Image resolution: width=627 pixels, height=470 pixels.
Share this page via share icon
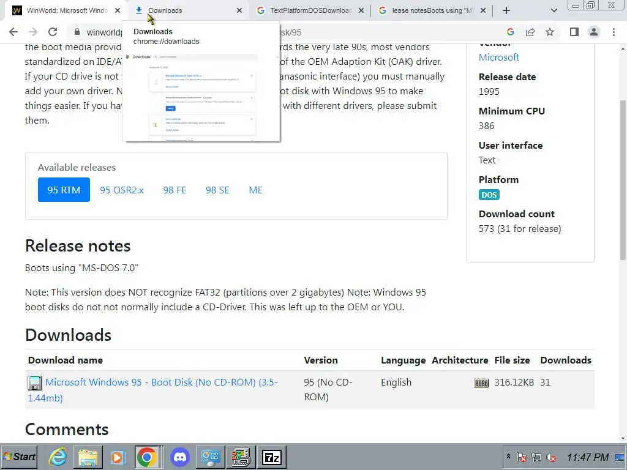[530, 32]
